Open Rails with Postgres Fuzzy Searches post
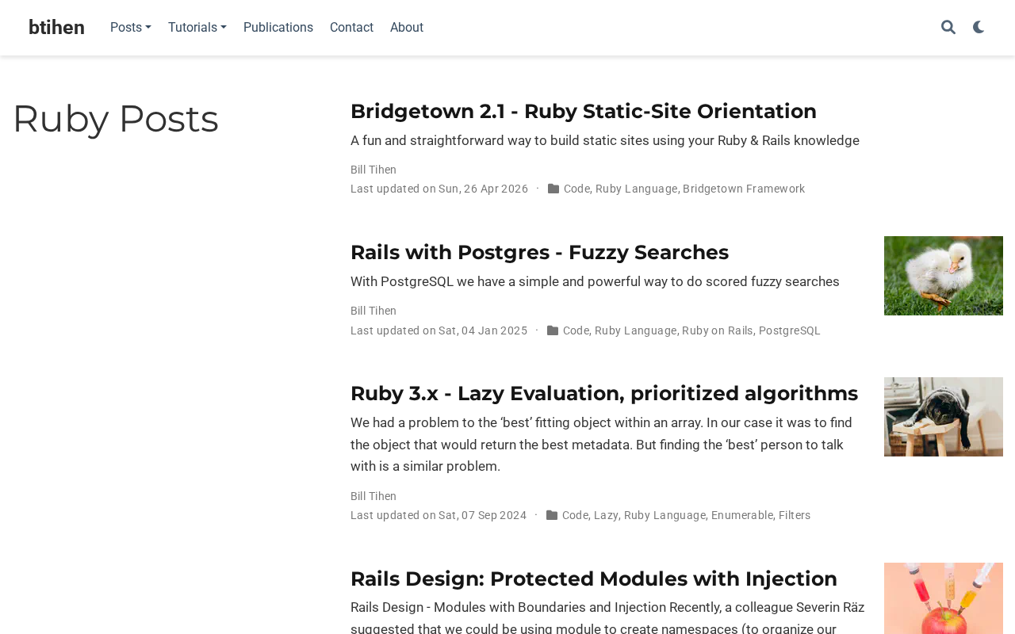The width and height of the screenshot is (1015, 634). click(539, 252)
